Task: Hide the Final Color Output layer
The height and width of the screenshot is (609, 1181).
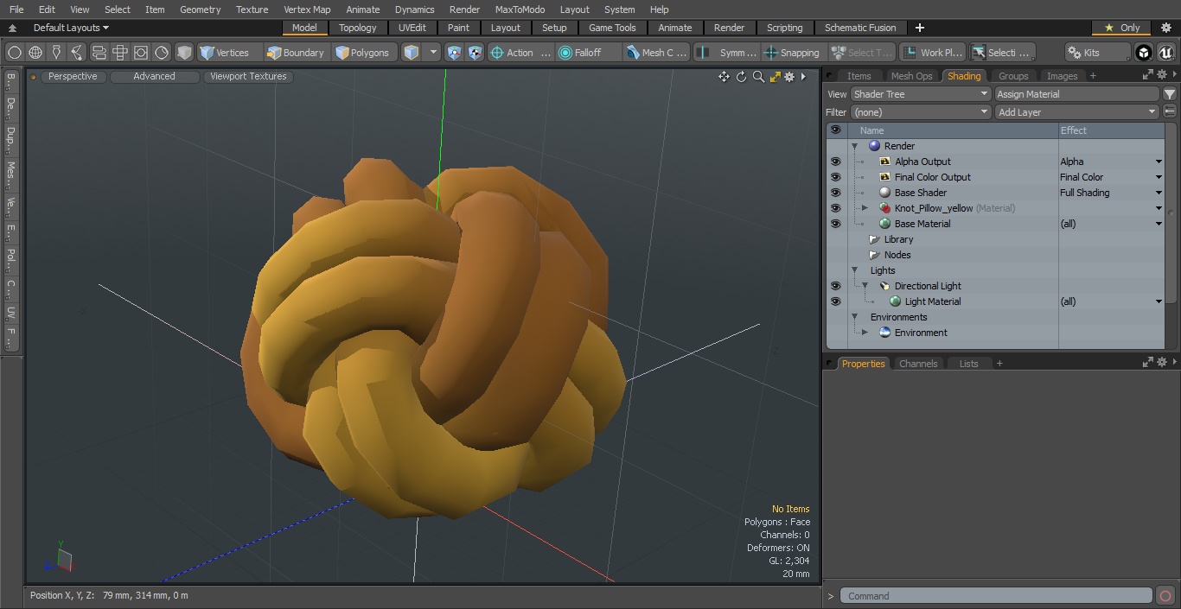Action: pos(835,177)
